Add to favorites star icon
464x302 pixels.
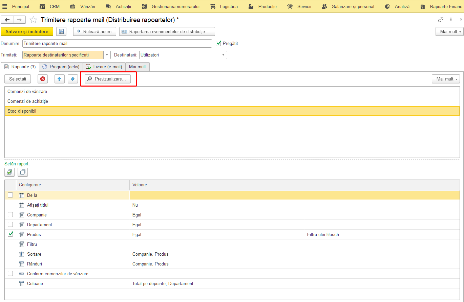[x=33, y=20]
